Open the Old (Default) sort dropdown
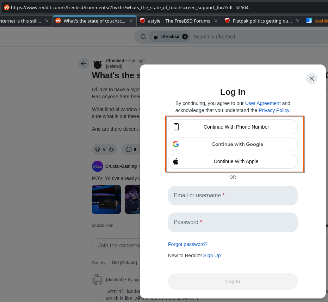Screen dimensions: 328x302 (124, 263)
